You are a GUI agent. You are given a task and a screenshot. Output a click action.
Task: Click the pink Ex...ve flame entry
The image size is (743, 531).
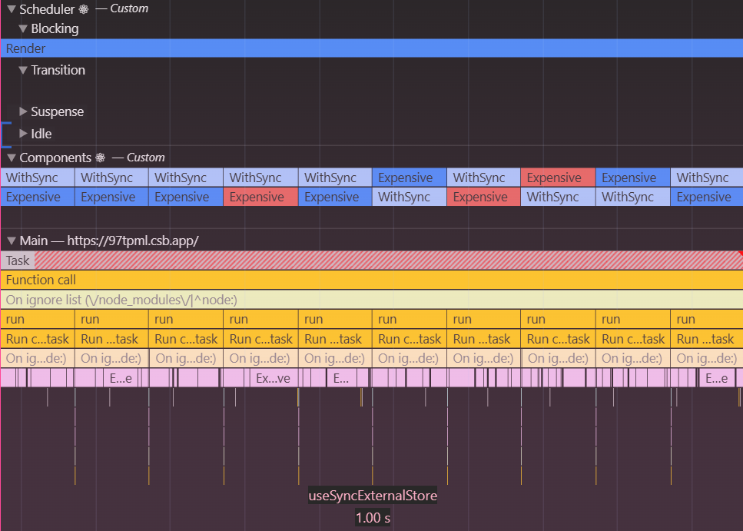click(273, 378)
